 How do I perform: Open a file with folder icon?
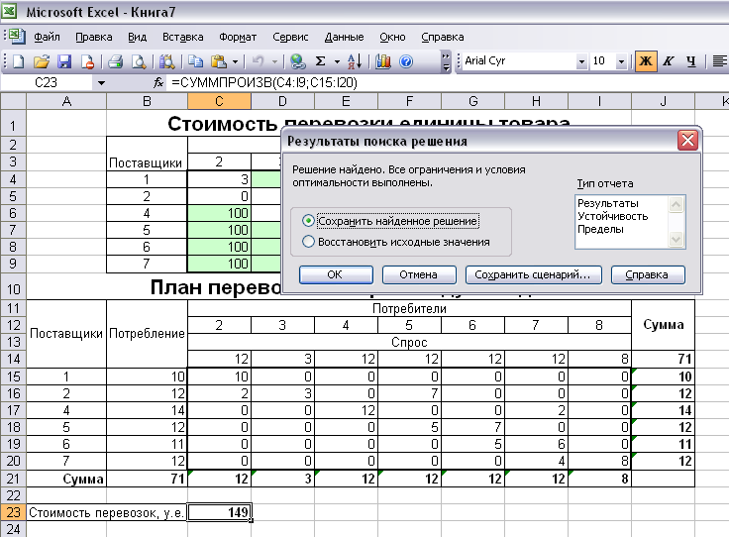pyautogui.click(x=41, y=61)
